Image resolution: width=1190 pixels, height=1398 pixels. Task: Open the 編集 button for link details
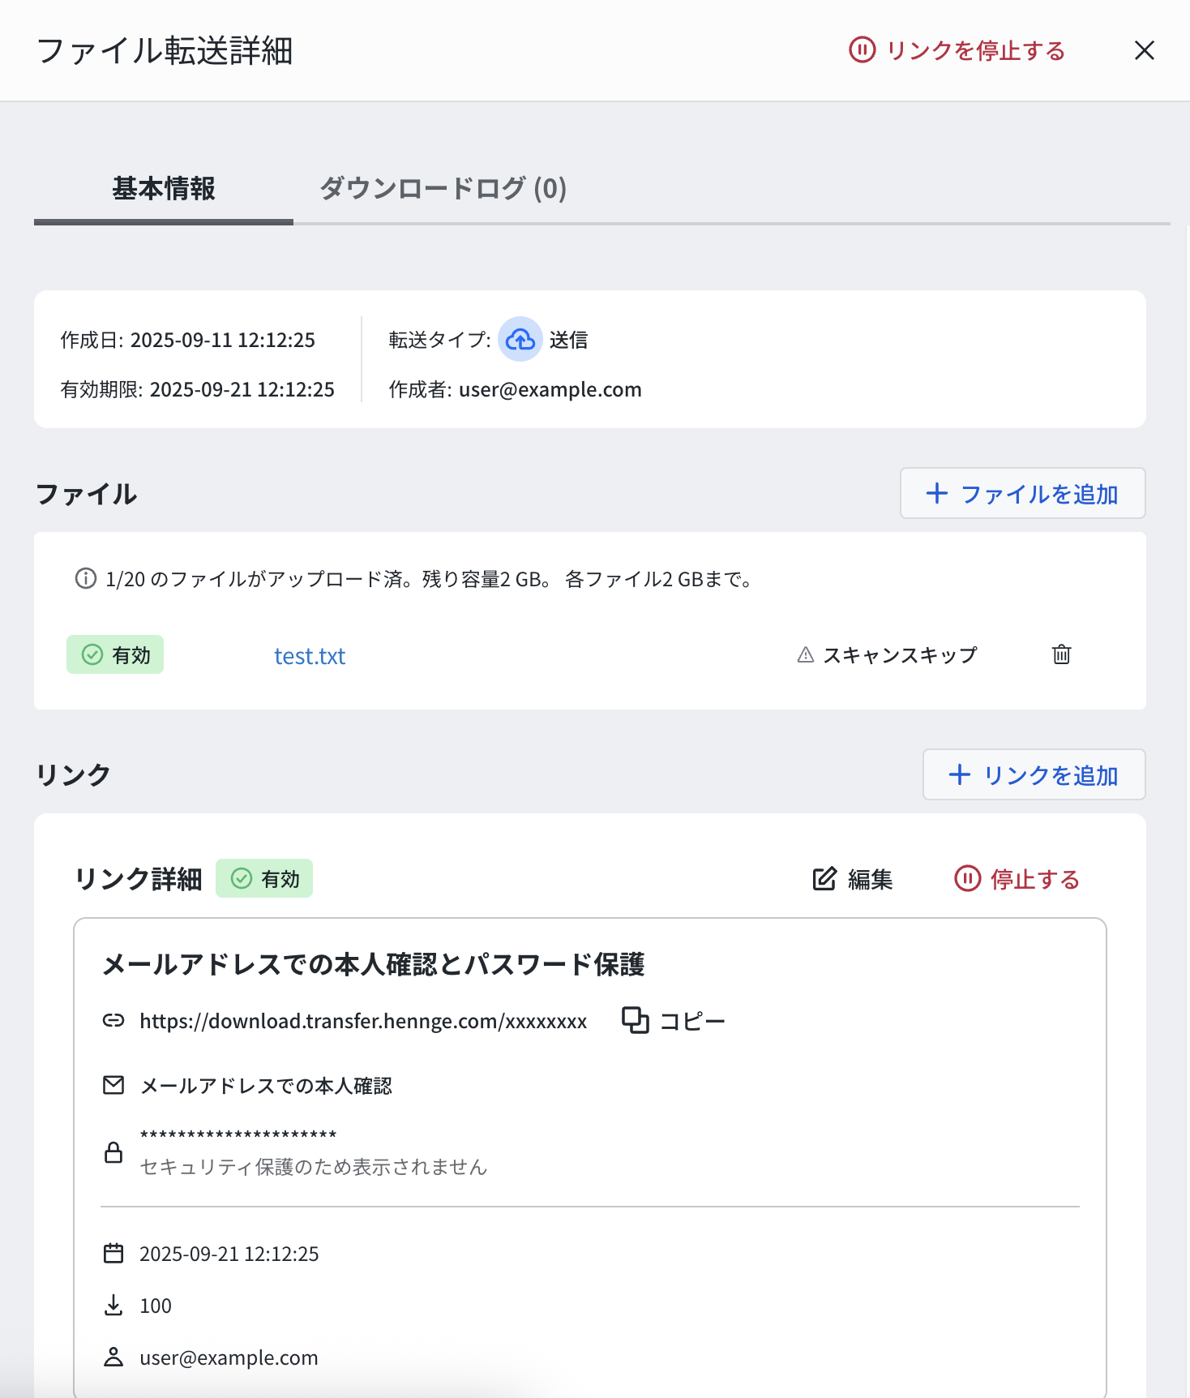853,879
